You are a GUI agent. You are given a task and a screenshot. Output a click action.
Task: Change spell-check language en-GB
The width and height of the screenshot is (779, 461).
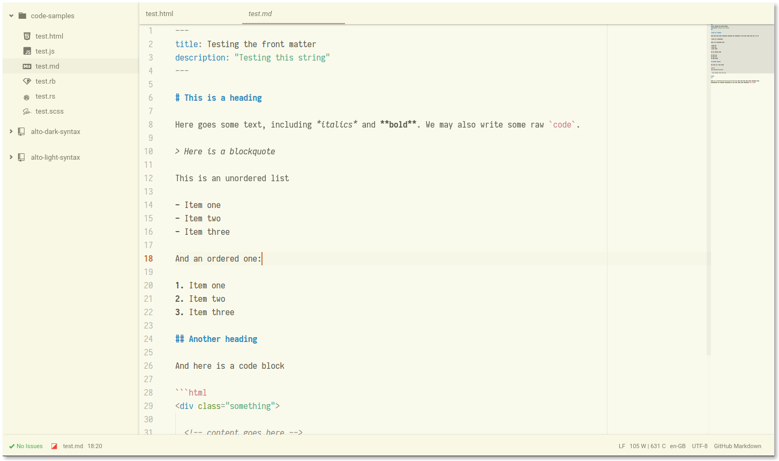pos(678,446)
